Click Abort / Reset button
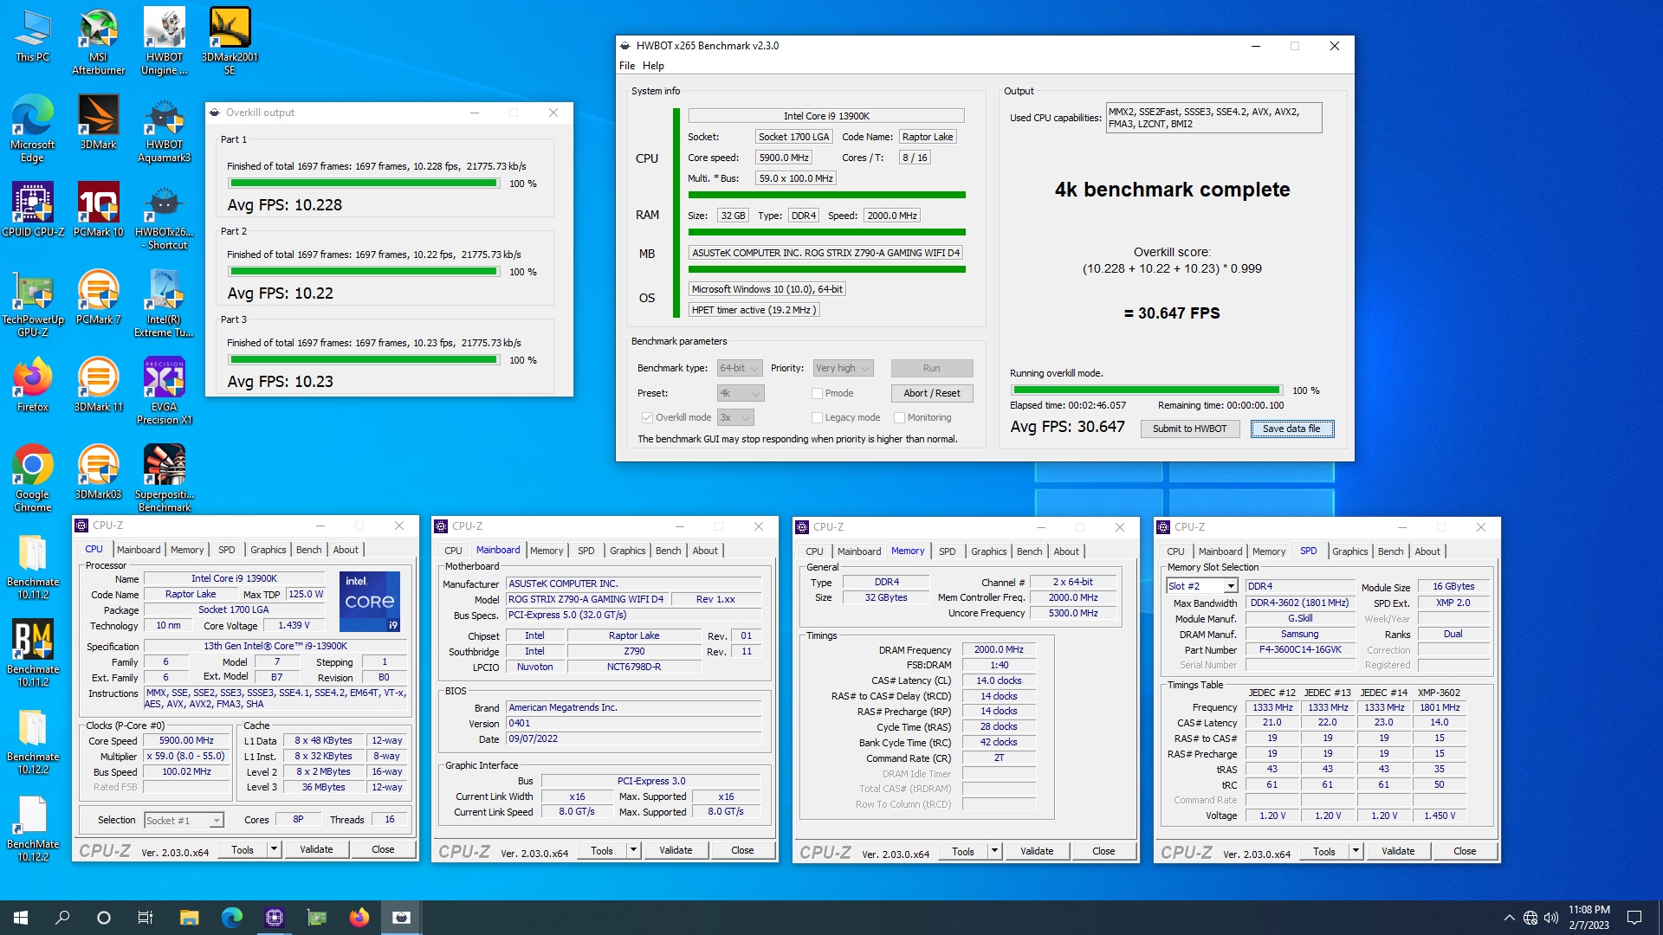 [931, 393]
